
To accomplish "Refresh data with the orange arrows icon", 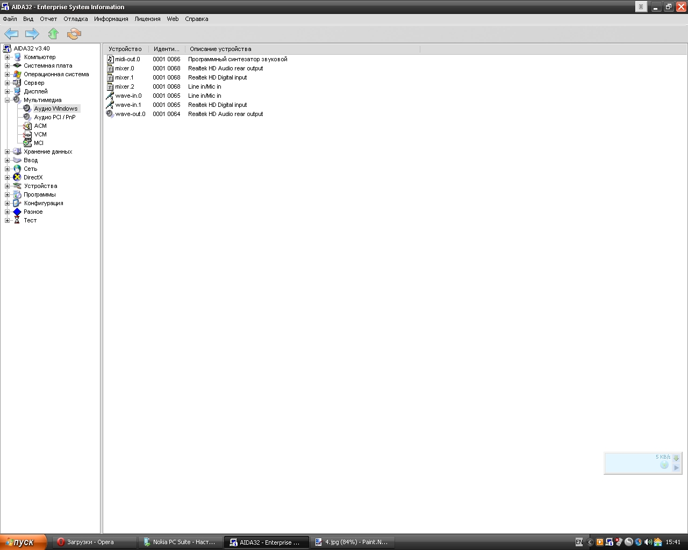I will click(74, 34).
